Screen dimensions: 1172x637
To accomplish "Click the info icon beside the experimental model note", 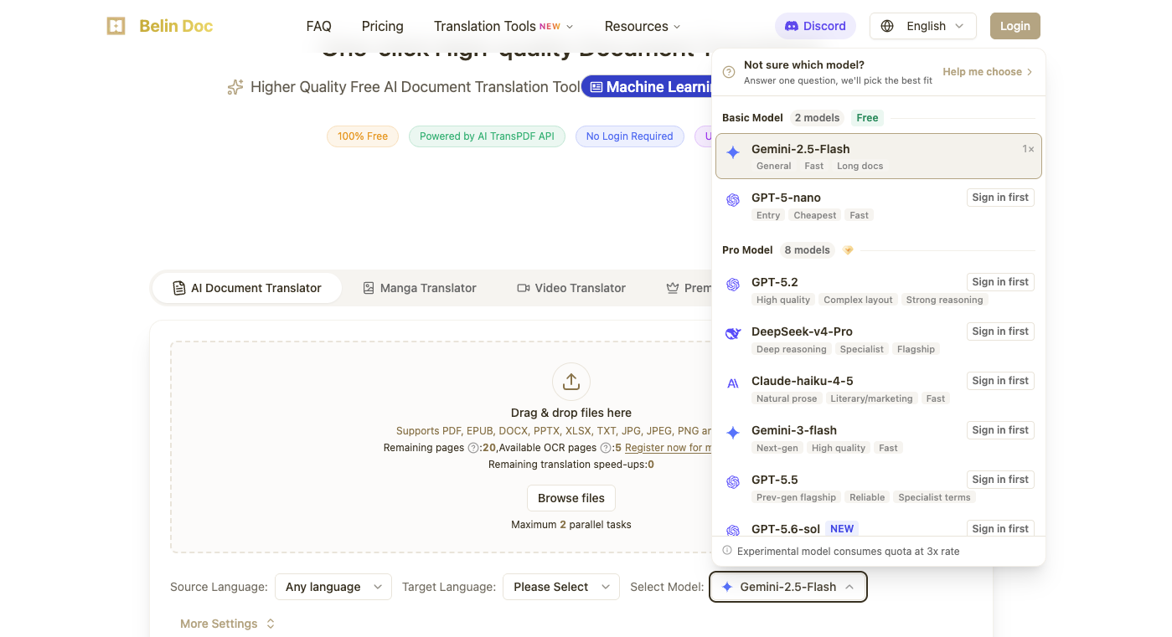I will (727, 551).
